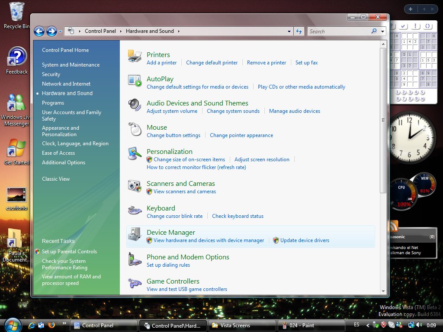Click the Audio Devices speaker icon

click(135, 105)
